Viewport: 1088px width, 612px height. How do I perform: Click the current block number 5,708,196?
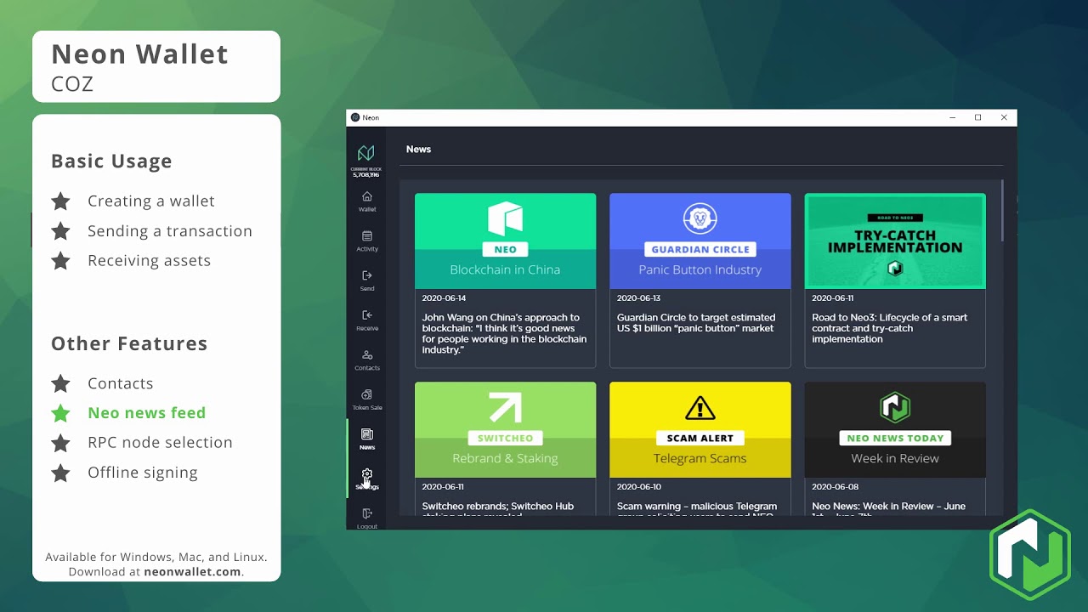[366, 174]
